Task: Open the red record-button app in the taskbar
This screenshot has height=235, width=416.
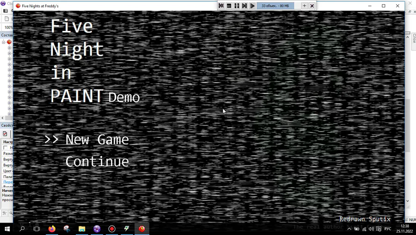Action: coord(112,229)
